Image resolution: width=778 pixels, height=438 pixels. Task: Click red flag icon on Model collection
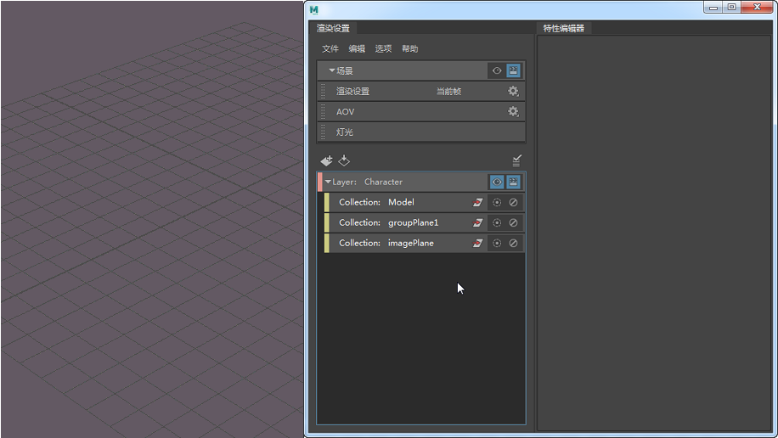pyautogui.click(x=477, y=202)
